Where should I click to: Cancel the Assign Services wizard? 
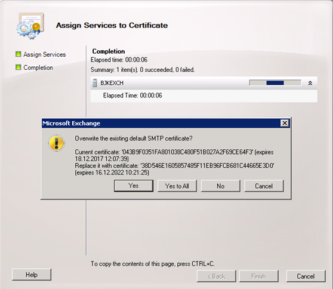click(306, 276)
